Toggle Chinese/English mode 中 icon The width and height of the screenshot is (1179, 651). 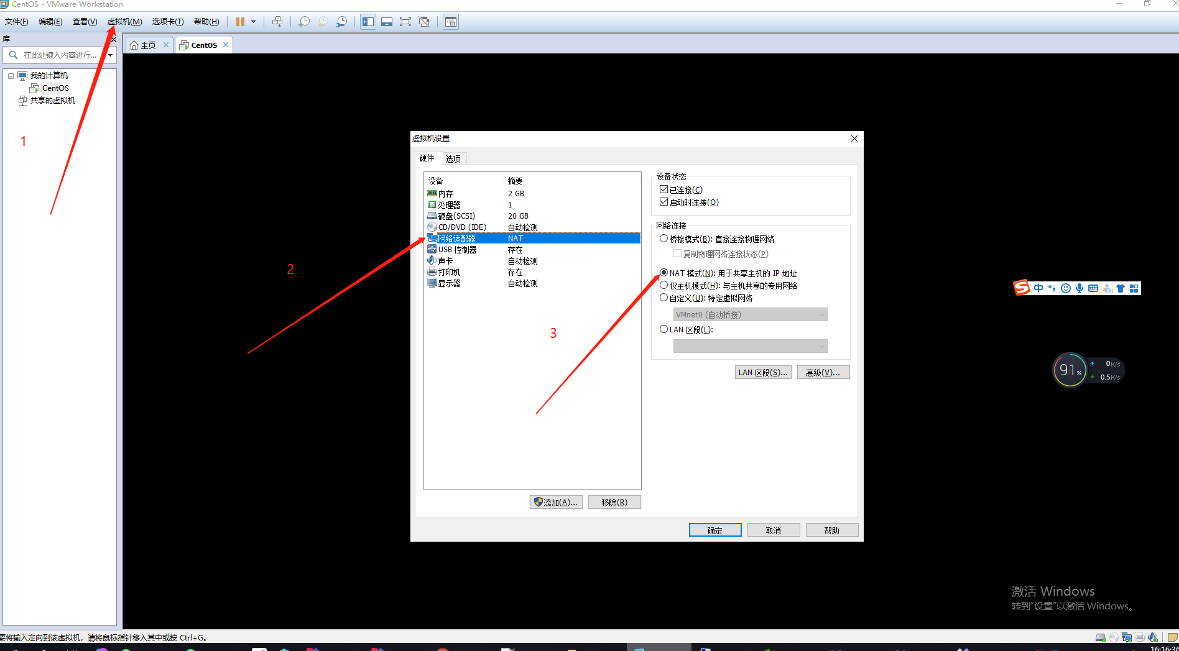tap(1038, 288)
